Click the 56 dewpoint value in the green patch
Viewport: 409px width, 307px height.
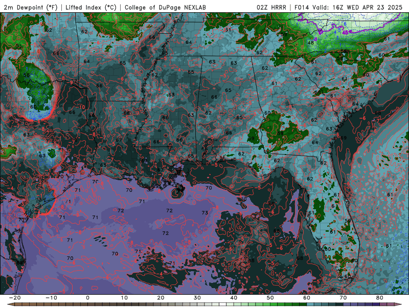click(x=27, y=75)
